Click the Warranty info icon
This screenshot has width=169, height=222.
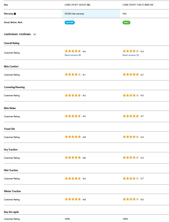coord(15,14)
